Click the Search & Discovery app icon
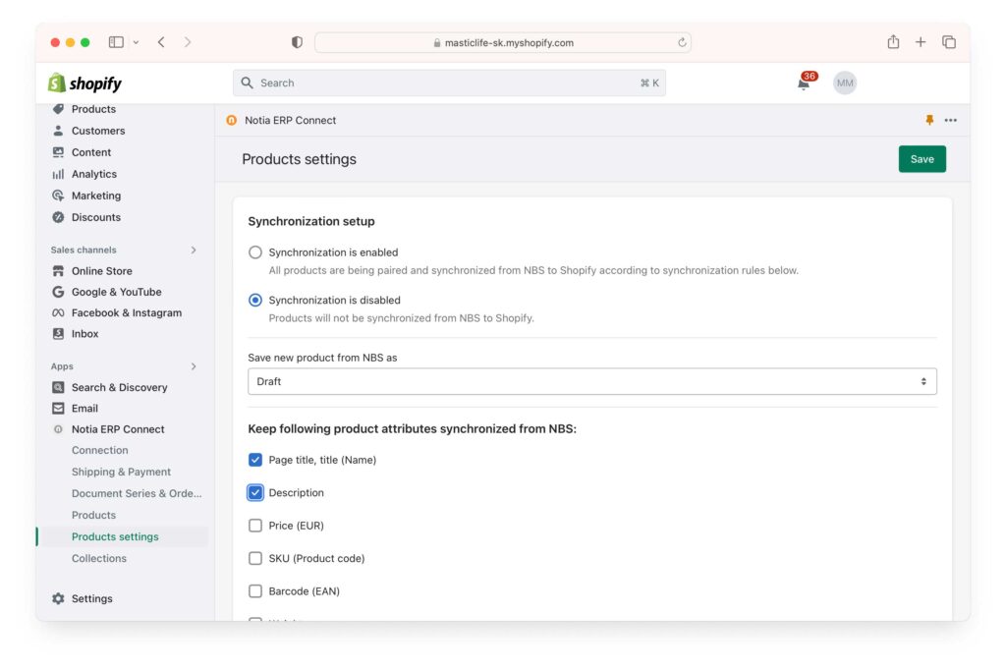The width and height of the screenshot is (1006, 671). click(58, 387)
